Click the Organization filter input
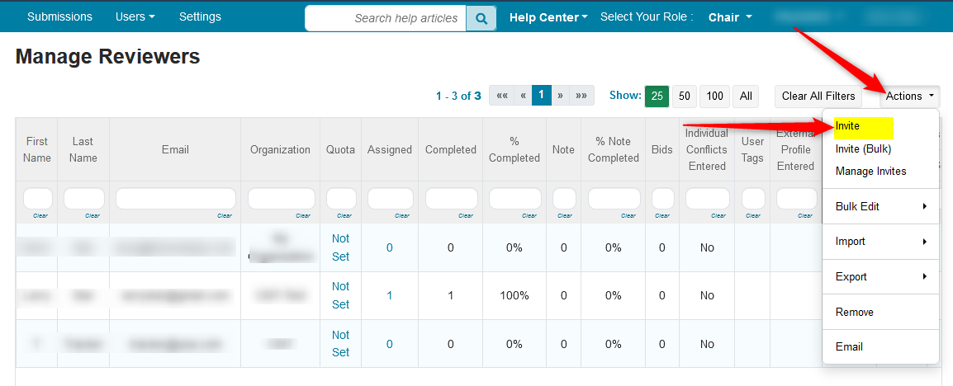 [x=282, y=199]
